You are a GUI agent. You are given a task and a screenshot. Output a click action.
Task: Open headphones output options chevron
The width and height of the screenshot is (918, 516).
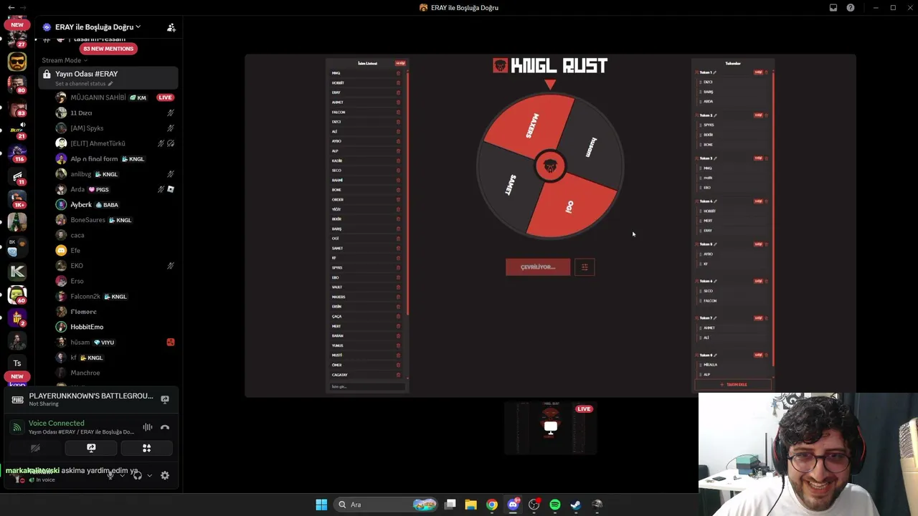[x=149, y=475]
